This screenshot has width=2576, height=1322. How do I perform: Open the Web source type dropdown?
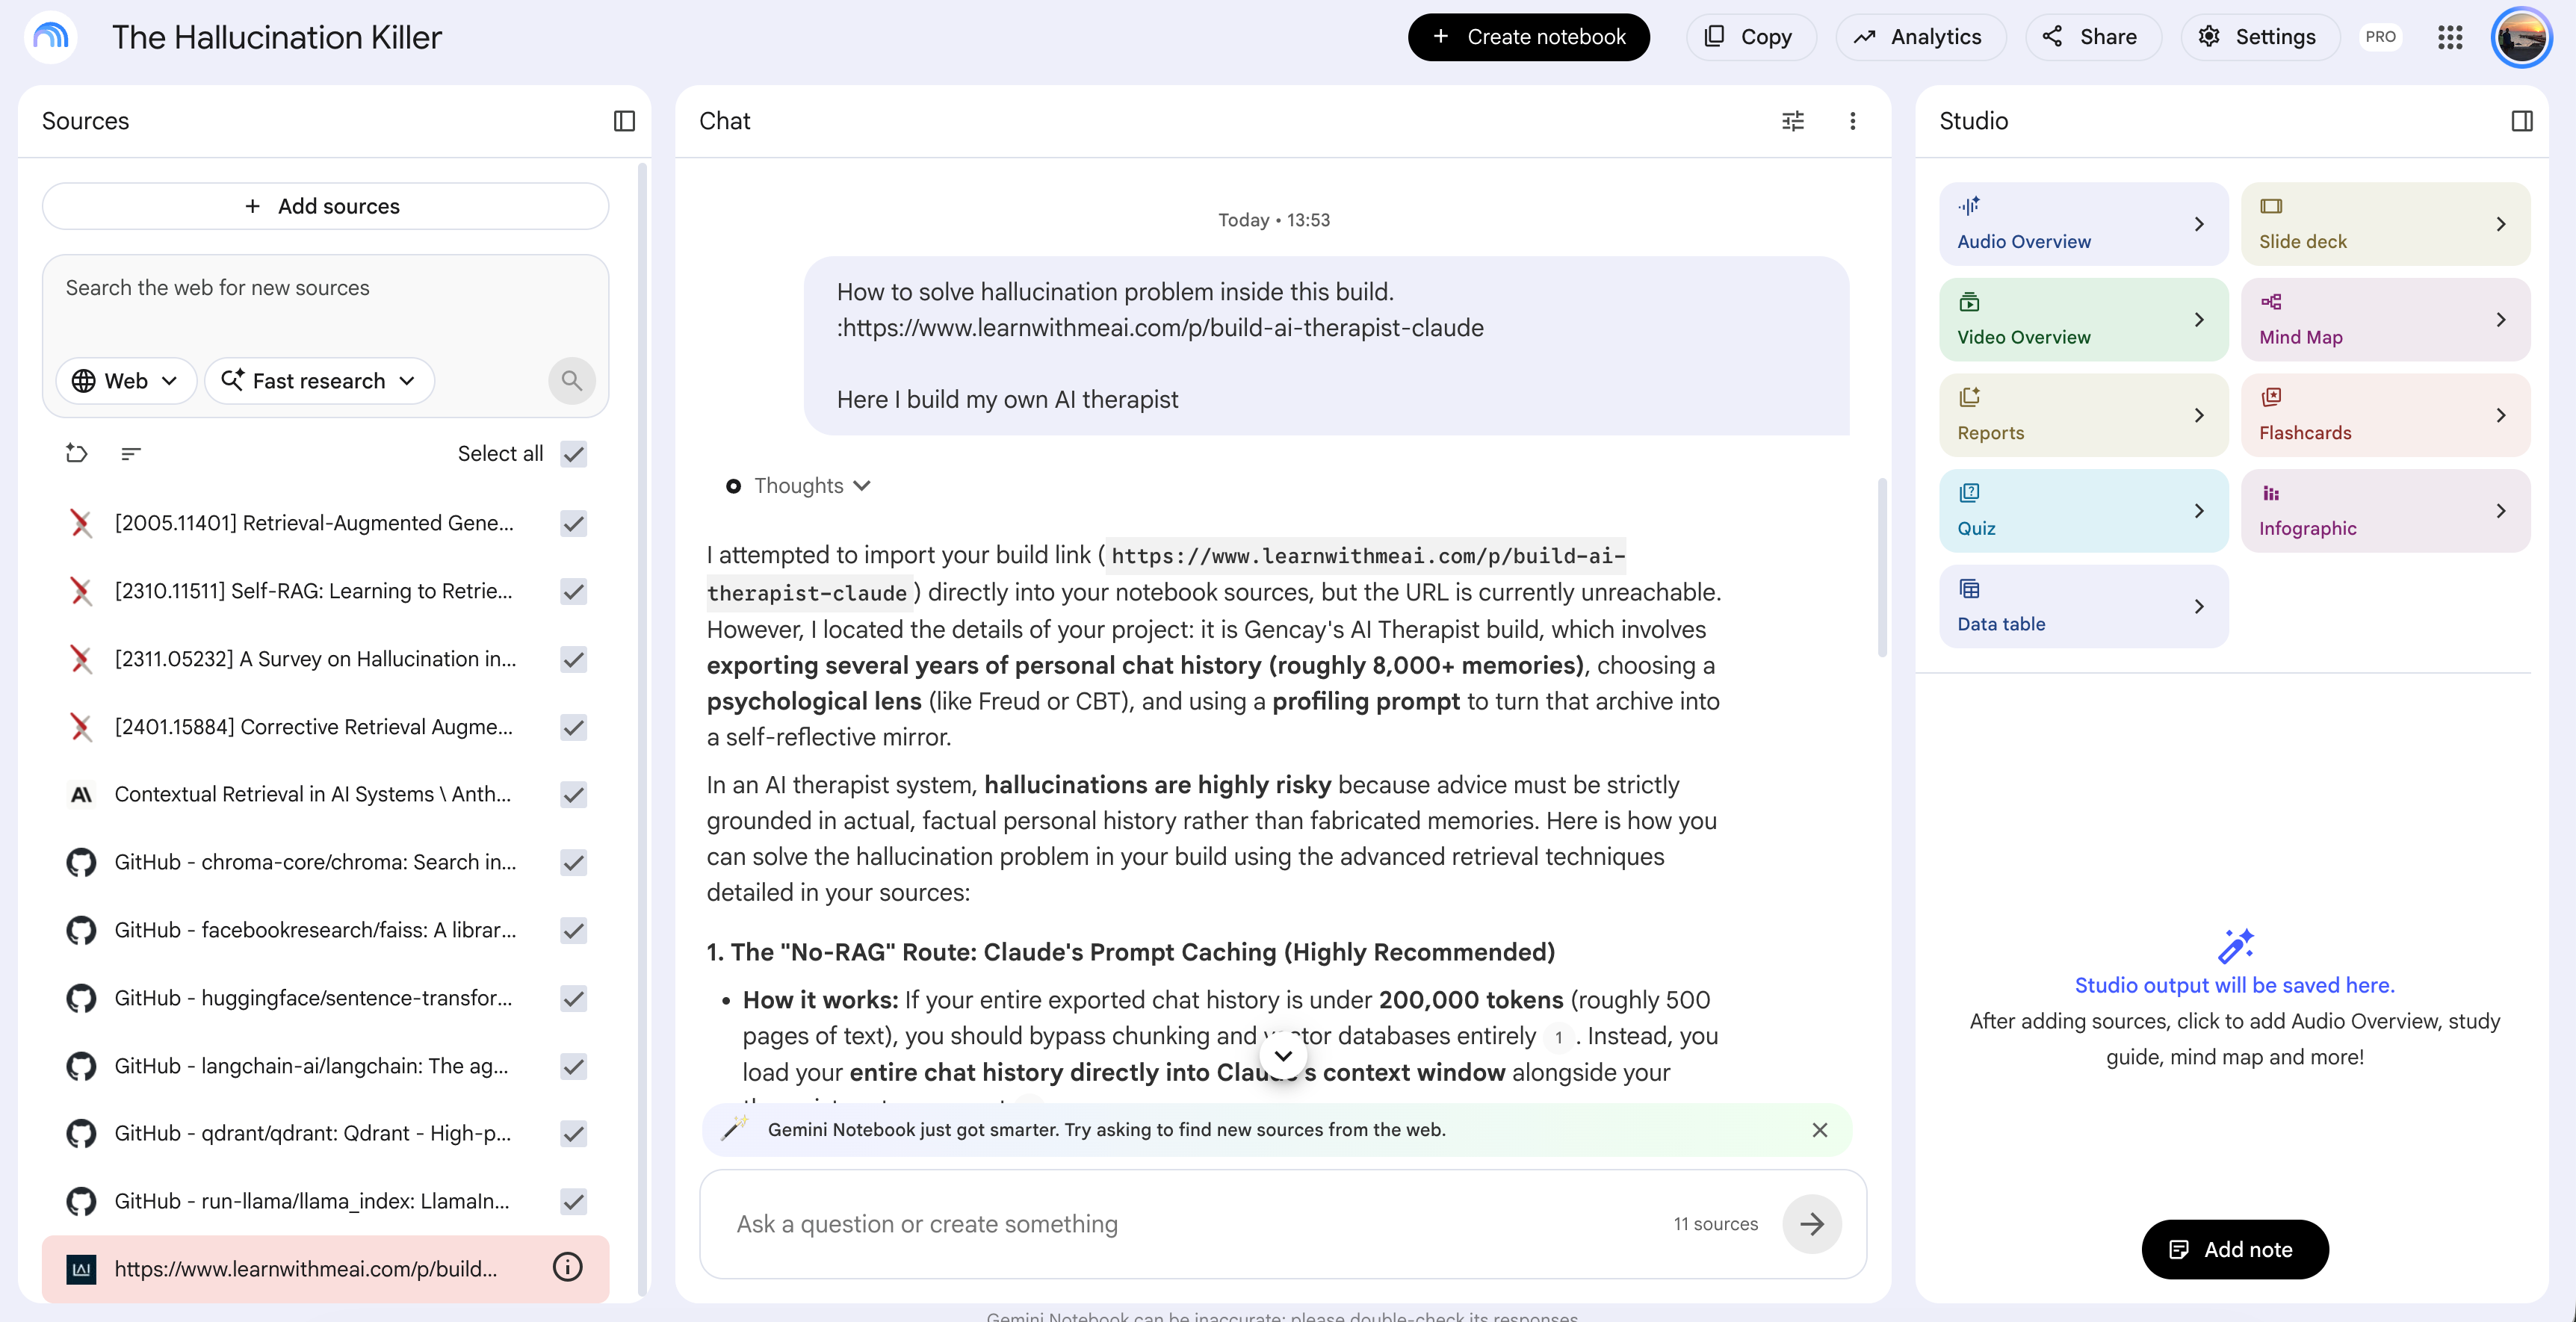126,381
